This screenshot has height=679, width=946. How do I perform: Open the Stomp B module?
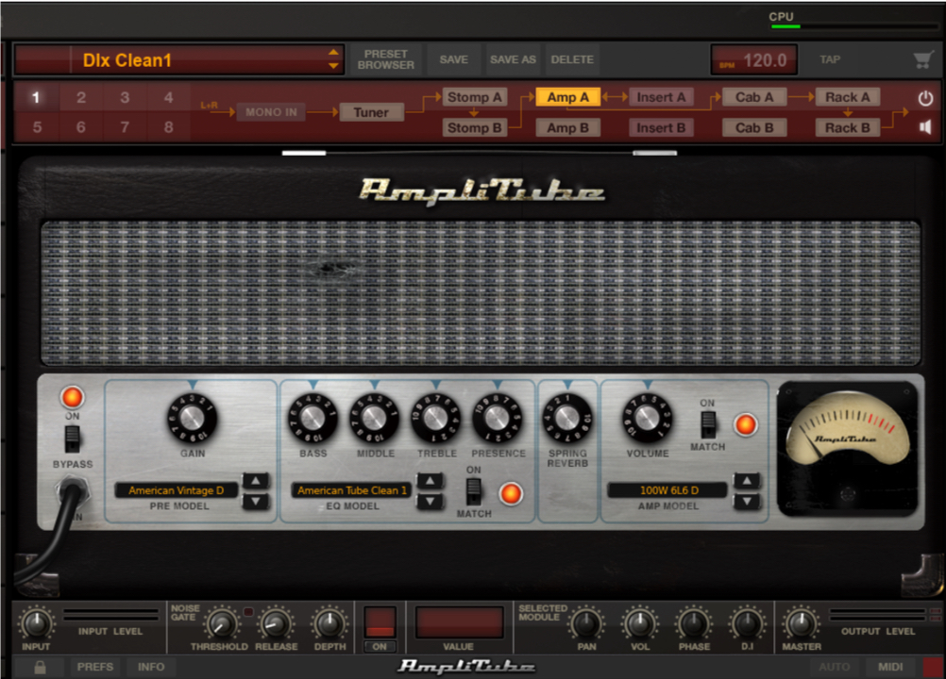pyautogui.click(x=474, y=127)
